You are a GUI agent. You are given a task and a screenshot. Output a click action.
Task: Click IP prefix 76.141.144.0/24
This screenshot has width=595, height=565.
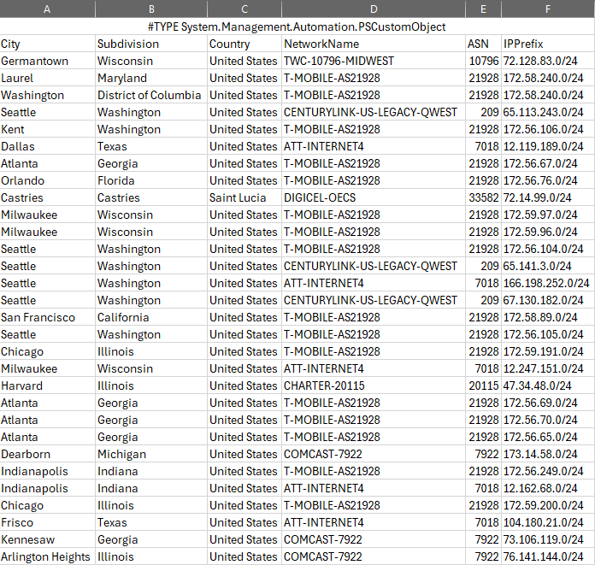(x=548, y=556)
